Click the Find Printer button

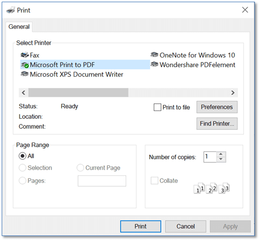[217, 124]
